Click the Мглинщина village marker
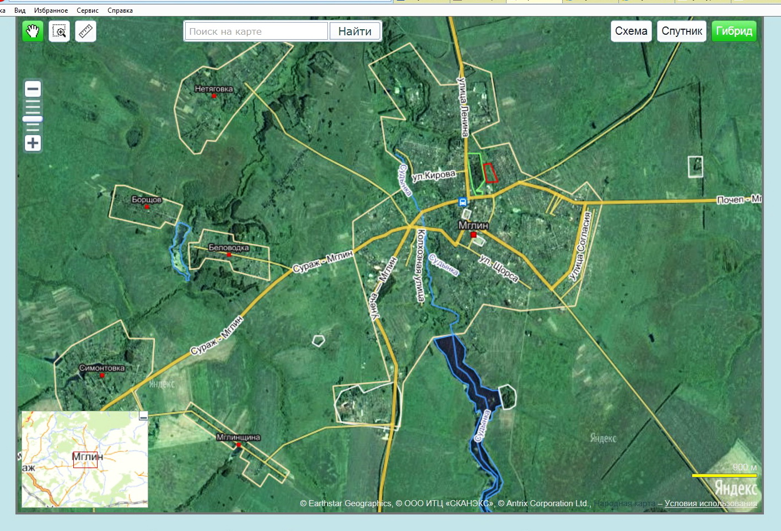781x531 pixels. point(238,445)
